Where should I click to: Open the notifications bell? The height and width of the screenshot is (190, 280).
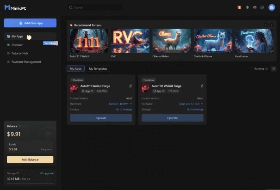247,7
